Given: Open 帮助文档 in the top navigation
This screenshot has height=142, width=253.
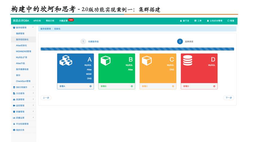Looking at the screenshot, I should (x=50, y=21).
